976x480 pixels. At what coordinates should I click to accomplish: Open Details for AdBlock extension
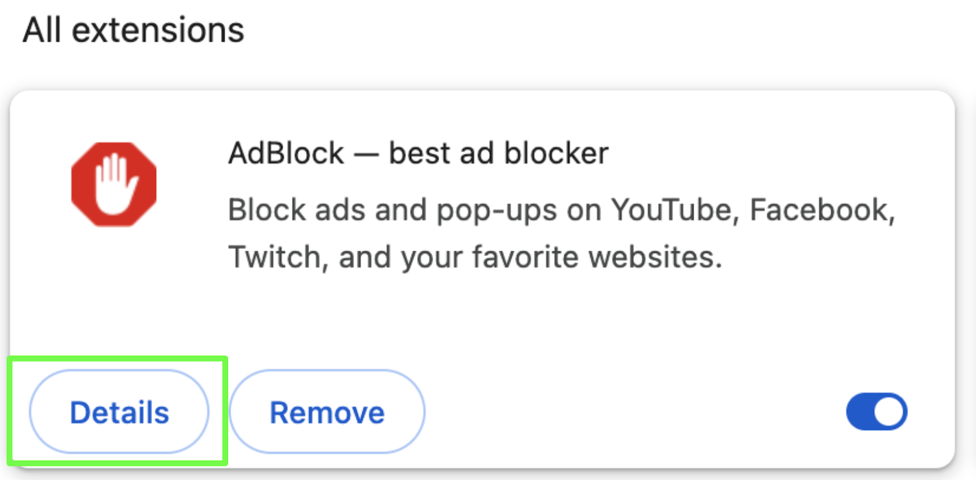(x=120, y=412)
